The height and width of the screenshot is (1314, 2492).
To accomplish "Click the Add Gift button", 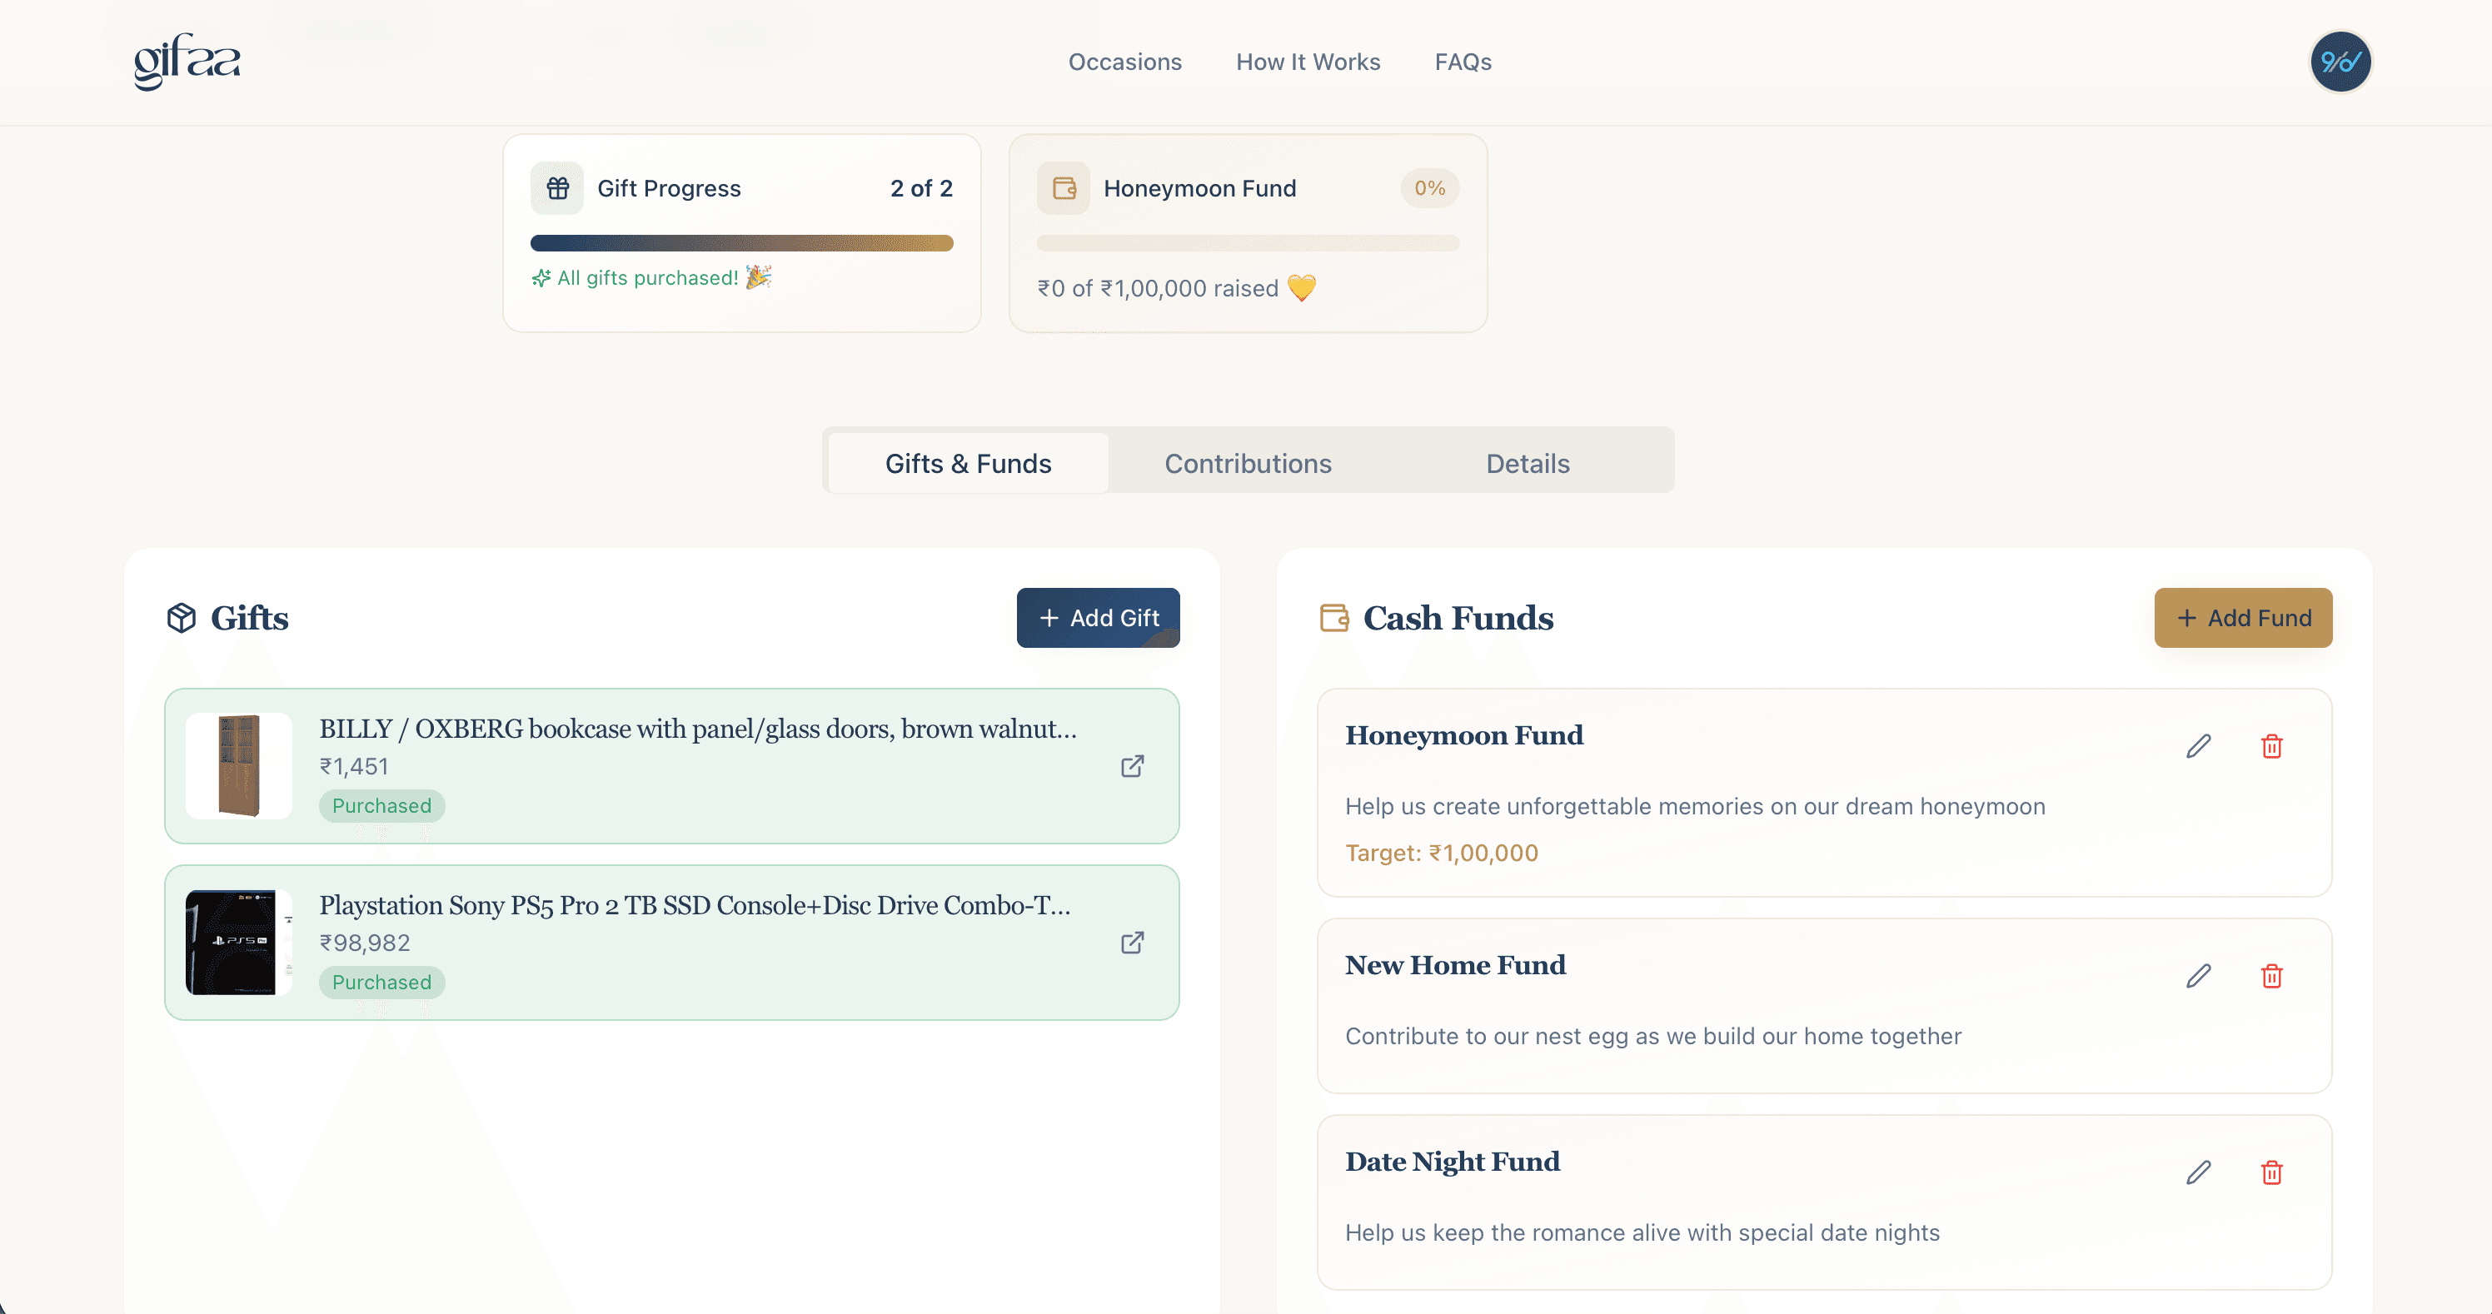I will point(1098,618).
